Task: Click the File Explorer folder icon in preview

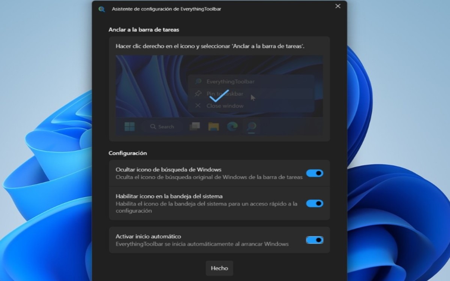Action: (213, 127)
